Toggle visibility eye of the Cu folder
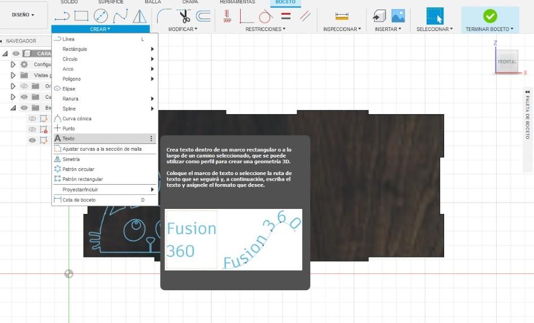Image resolution: width=534 pixels, height=323 pixels. pos(24,97)
